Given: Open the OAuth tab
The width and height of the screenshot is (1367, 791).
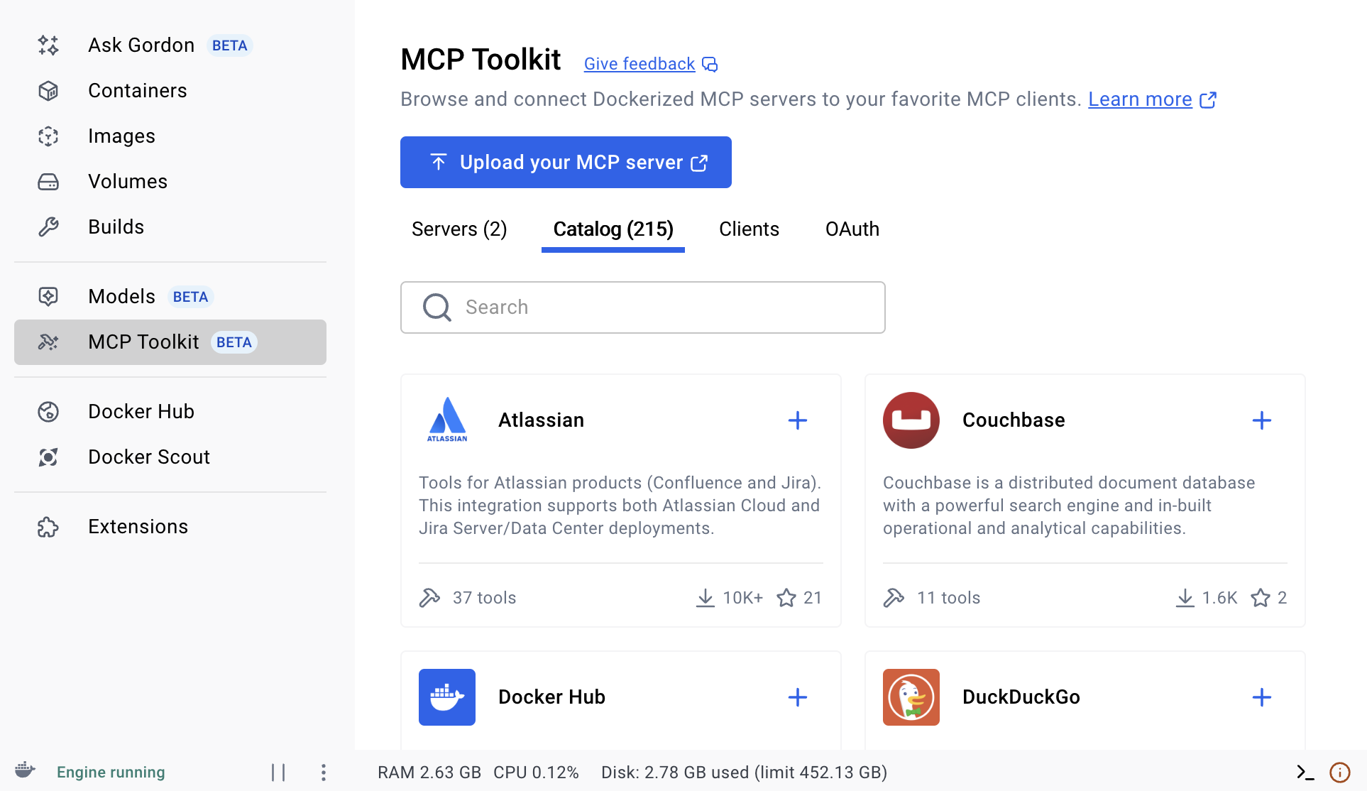Looking at the screenshot, I should point(852,229).
